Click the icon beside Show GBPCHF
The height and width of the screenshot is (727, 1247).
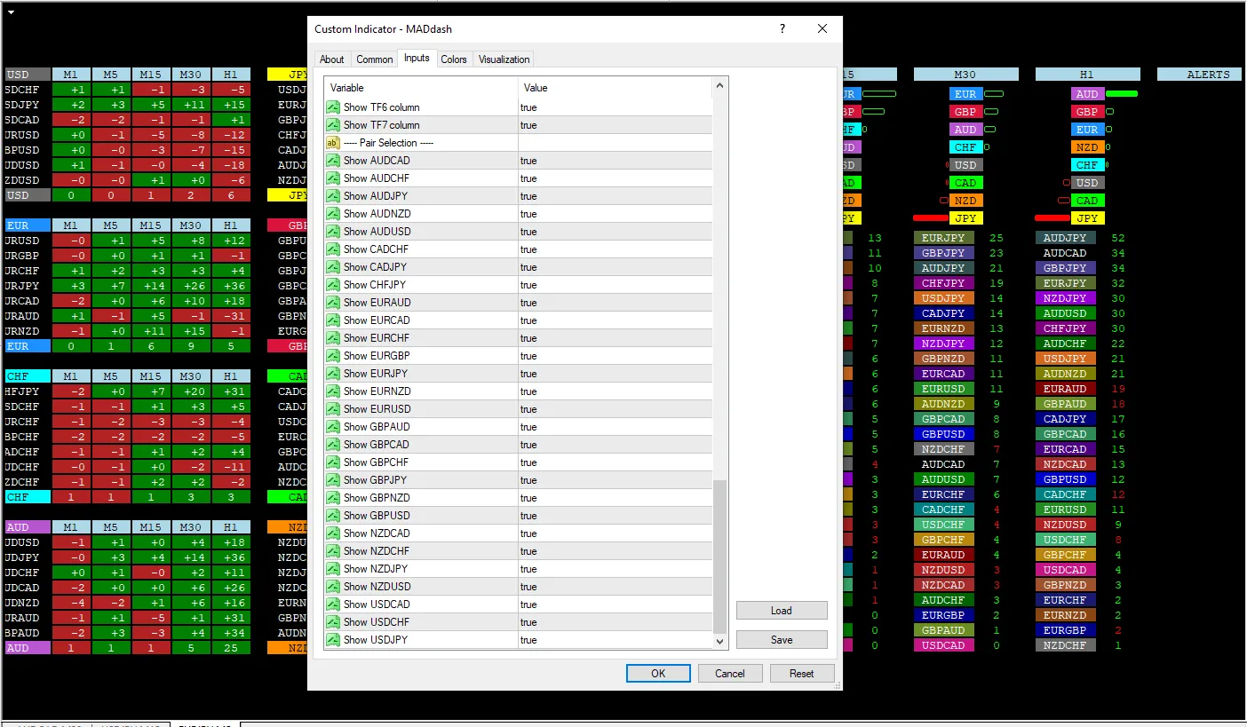coord(333,462)
